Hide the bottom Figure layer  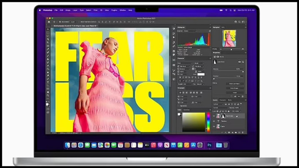214,127
